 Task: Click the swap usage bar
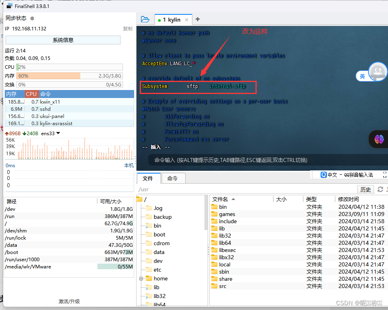(69, 85)
